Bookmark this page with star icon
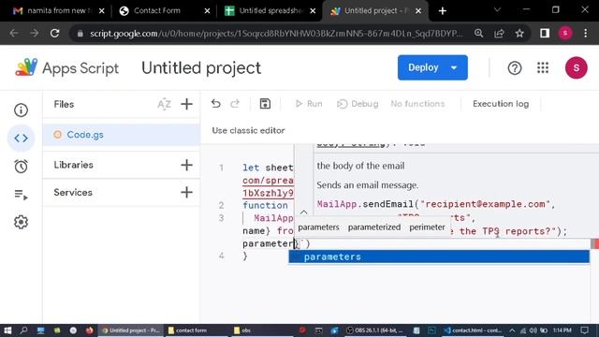This screenshot has width=599, height=337. tap(519, 34)
